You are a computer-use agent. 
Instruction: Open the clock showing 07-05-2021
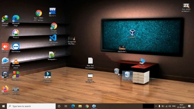click(x=181, y=106)
